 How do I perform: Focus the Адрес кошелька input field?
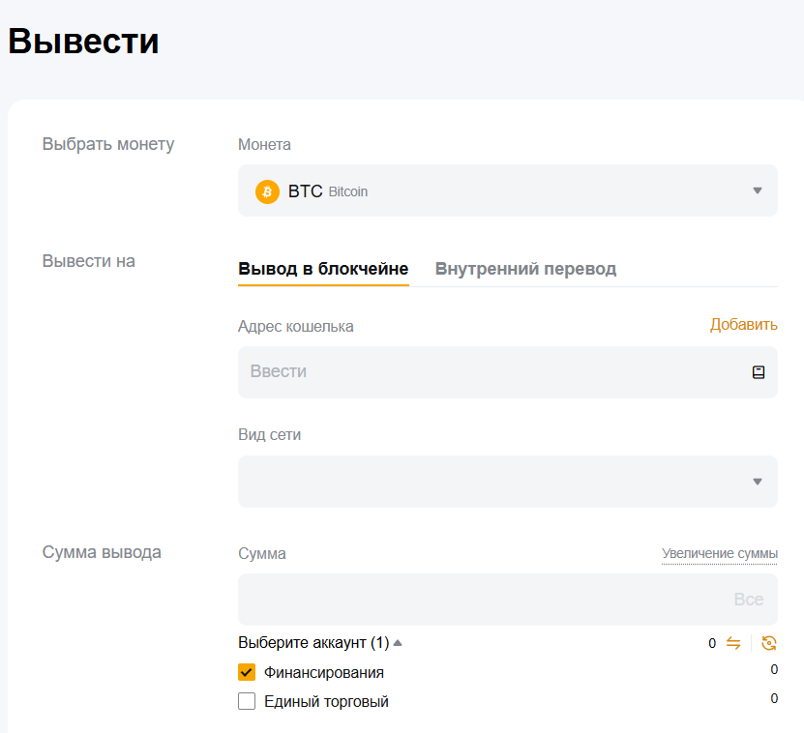pyautogui.click(x=508, y=372)
